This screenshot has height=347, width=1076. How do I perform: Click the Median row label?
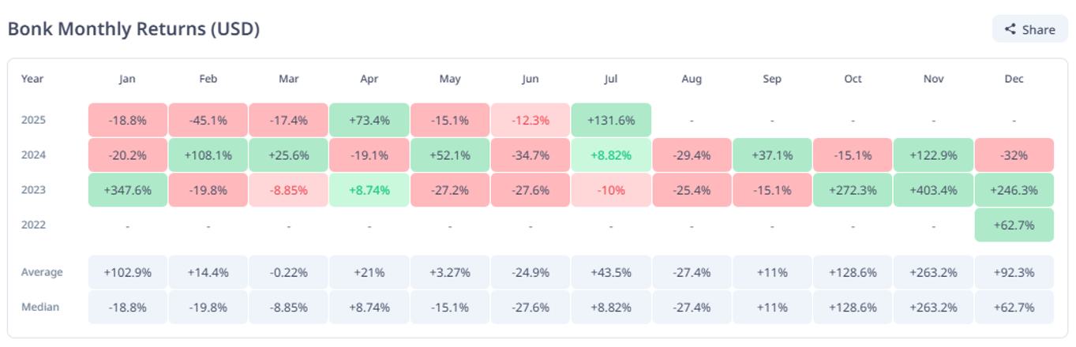pyautogui.click(x=40, y=307)
